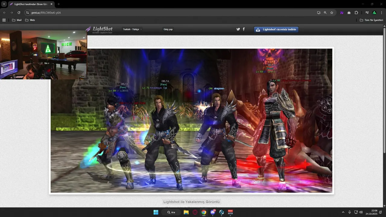
Task: Click the captured game screenshot image
Action: point(191,121)
